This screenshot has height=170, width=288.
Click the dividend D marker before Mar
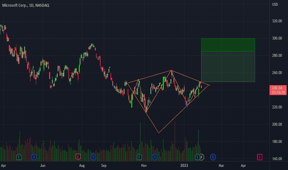[213, 157]
